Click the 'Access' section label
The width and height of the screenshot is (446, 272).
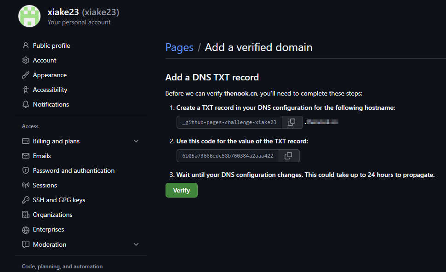pos(30,126)
